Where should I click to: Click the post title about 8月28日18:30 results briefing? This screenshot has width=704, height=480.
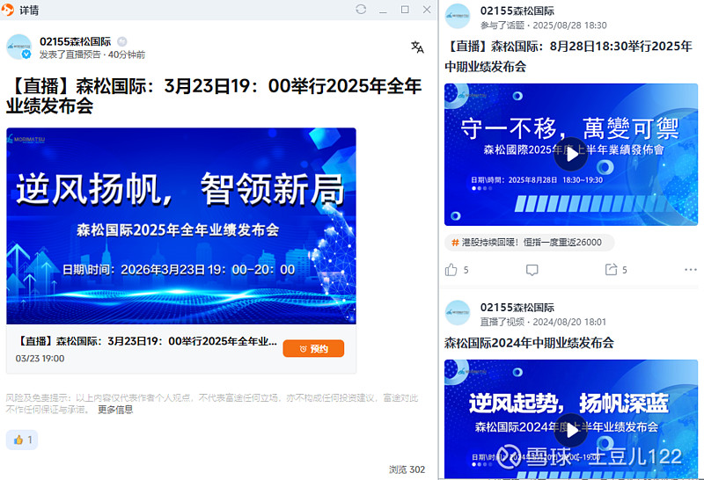tap(568, 56)
